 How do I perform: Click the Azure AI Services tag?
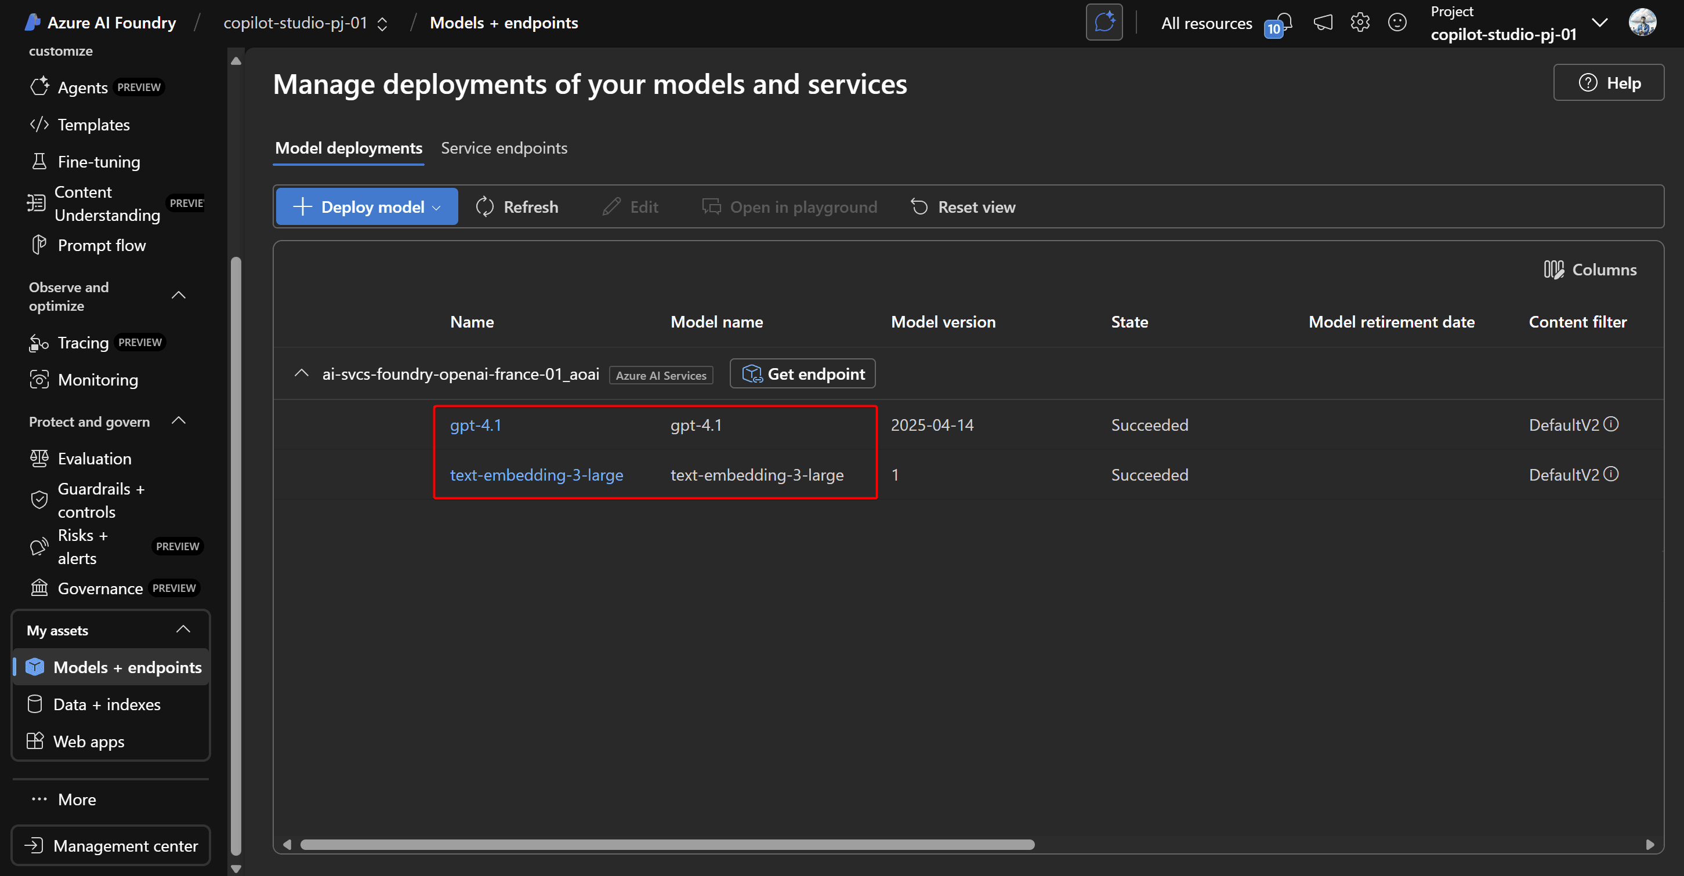(661, 376)
